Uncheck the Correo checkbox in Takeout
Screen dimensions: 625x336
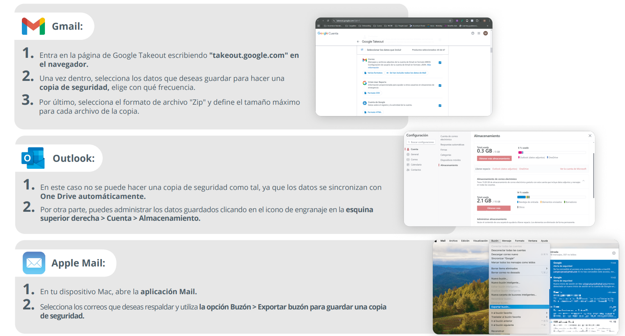click(x=440, y=63)
